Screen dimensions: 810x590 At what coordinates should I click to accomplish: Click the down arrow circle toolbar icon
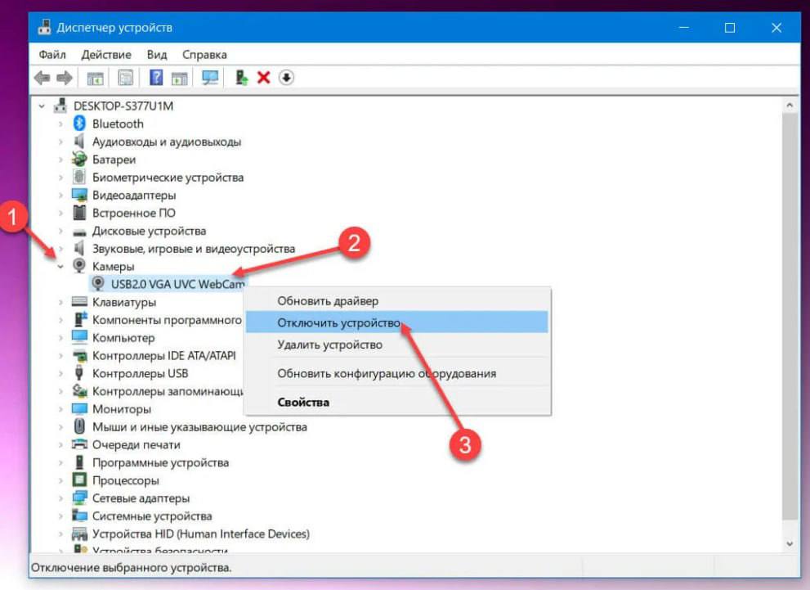pos(286,78)
